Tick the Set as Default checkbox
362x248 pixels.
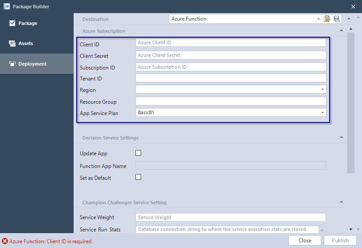tap(138, 177)
